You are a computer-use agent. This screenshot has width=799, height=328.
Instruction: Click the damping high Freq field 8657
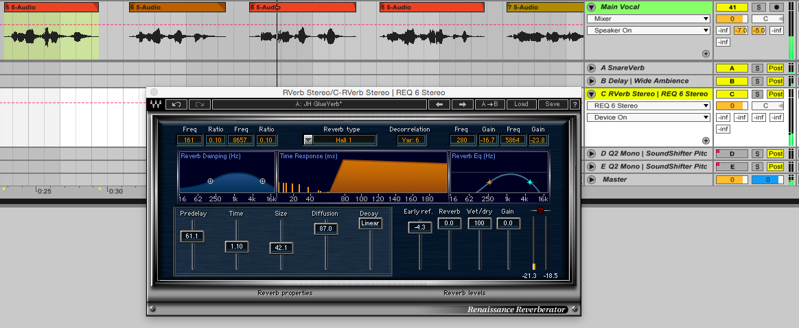pyautogui.click(x=241, y=140)
